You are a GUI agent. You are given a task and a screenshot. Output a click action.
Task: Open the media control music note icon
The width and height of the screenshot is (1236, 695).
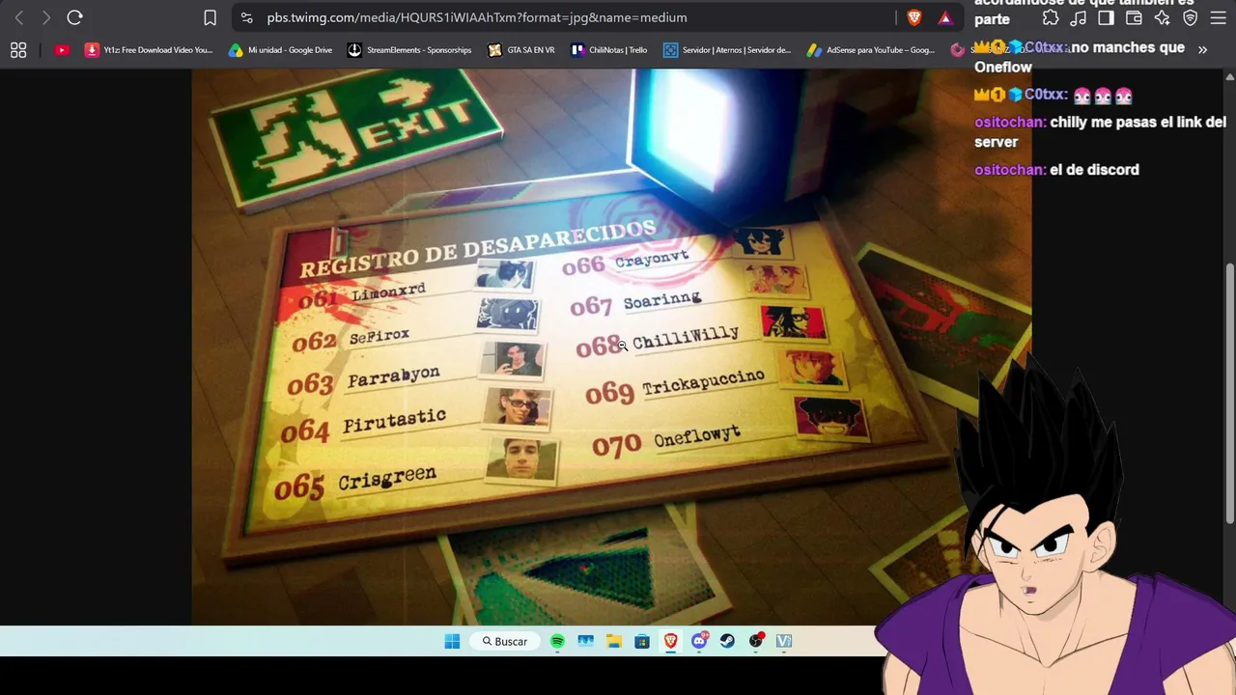click(1079, 17)
